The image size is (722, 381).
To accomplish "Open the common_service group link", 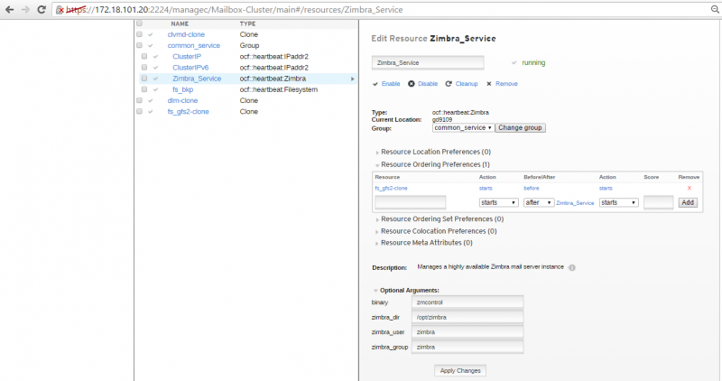I will pos(194,46).
